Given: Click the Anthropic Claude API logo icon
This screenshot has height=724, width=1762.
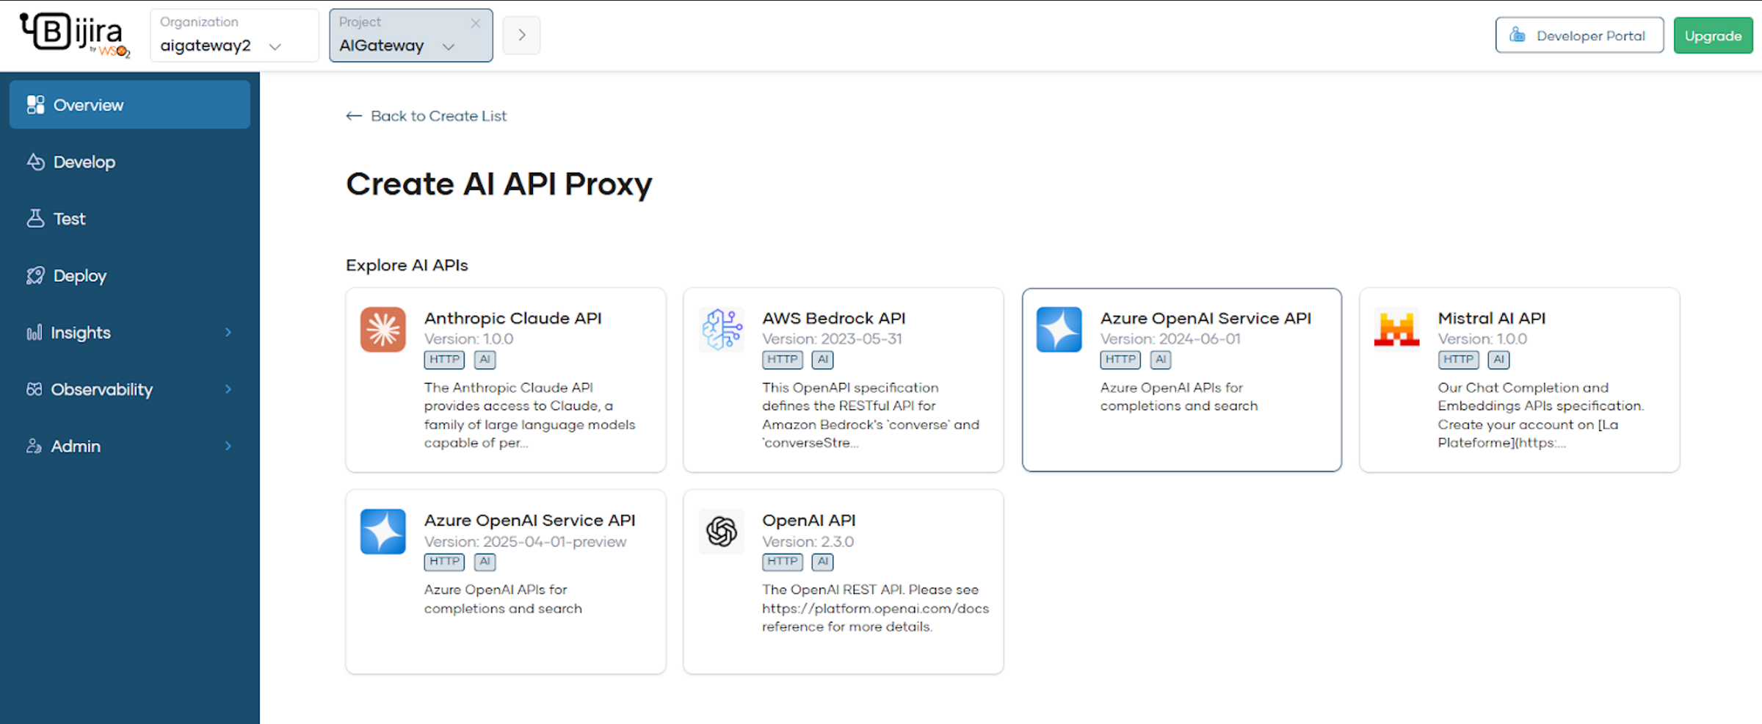Looking at the screenshot, I should tap(383, 330).
